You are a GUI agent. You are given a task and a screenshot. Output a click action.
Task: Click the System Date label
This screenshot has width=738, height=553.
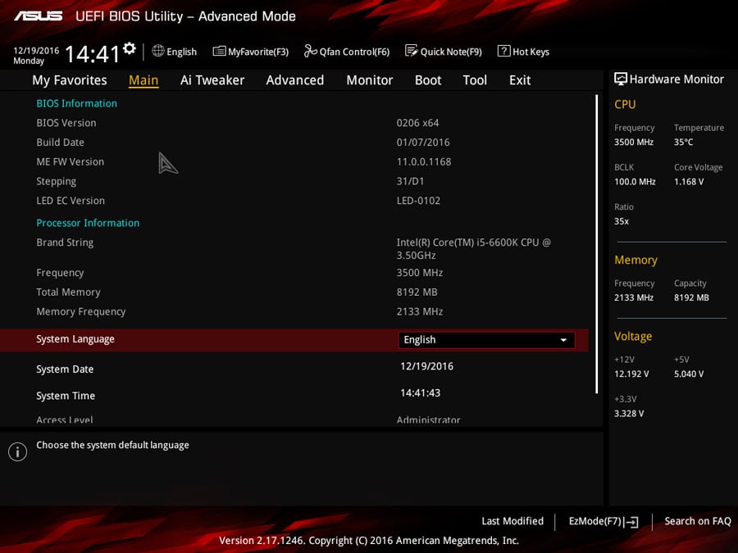65,369
